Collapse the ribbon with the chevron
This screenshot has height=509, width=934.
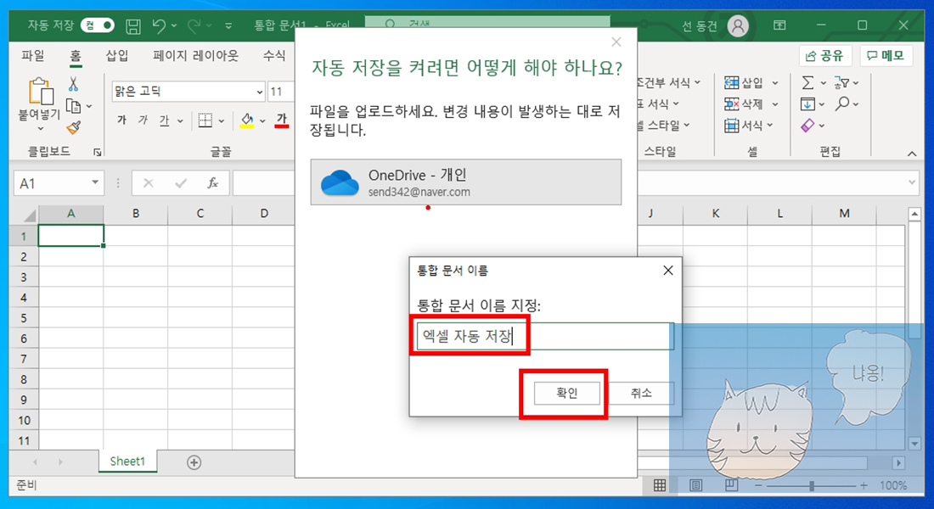912,154
